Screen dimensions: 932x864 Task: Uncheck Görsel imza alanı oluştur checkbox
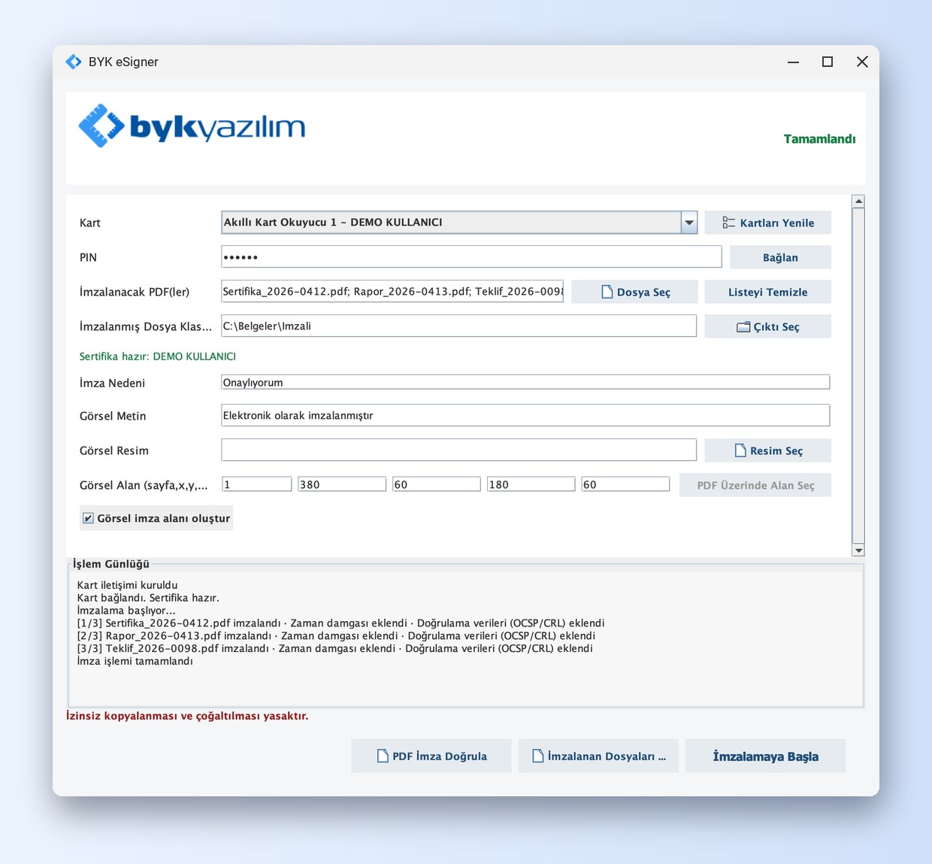[x=88, y=518]
